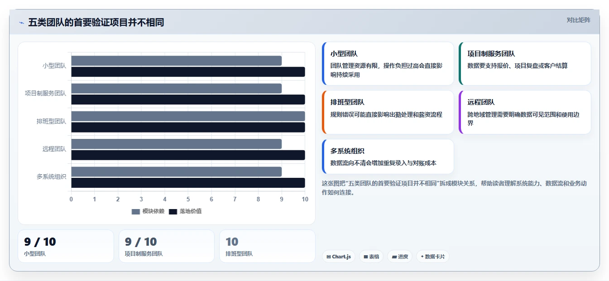Viewport: 609px width, 281px height.
Task: Click the 多系统组织 dark bar
Action: (x=188, y=183)
